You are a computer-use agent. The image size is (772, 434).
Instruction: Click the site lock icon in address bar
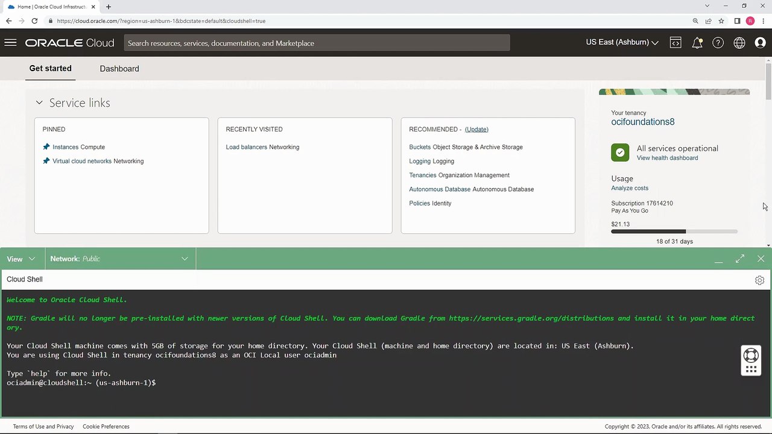coord(51,20)
